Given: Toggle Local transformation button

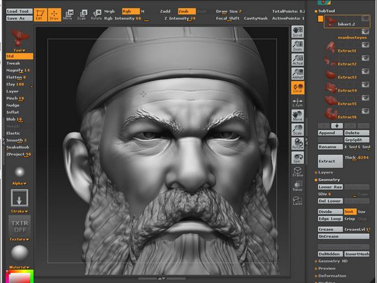Looking at the screenshot, I should pyautogui.click(x=298, y=88).
